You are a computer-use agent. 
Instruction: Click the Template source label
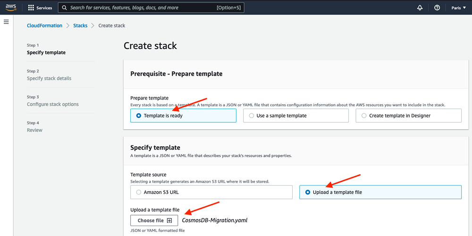pyautogui.click(x=148, y=175)
